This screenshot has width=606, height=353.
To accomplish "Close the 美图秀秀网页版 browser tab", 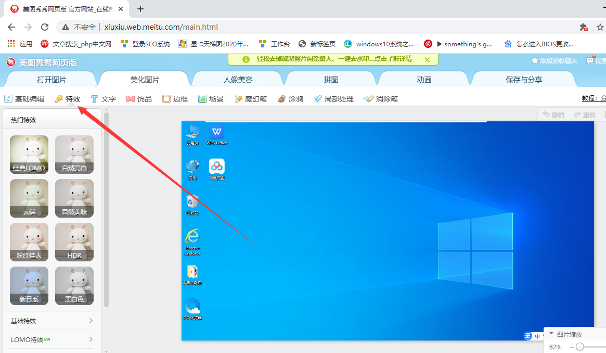I will tap(121, 9).
